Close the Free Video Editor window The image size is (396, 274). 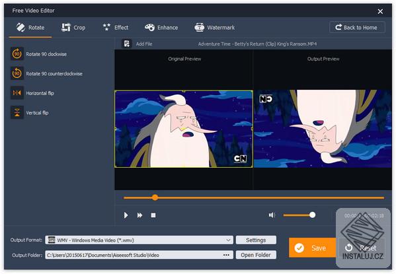pyautogui.click(x=380, y=11)
